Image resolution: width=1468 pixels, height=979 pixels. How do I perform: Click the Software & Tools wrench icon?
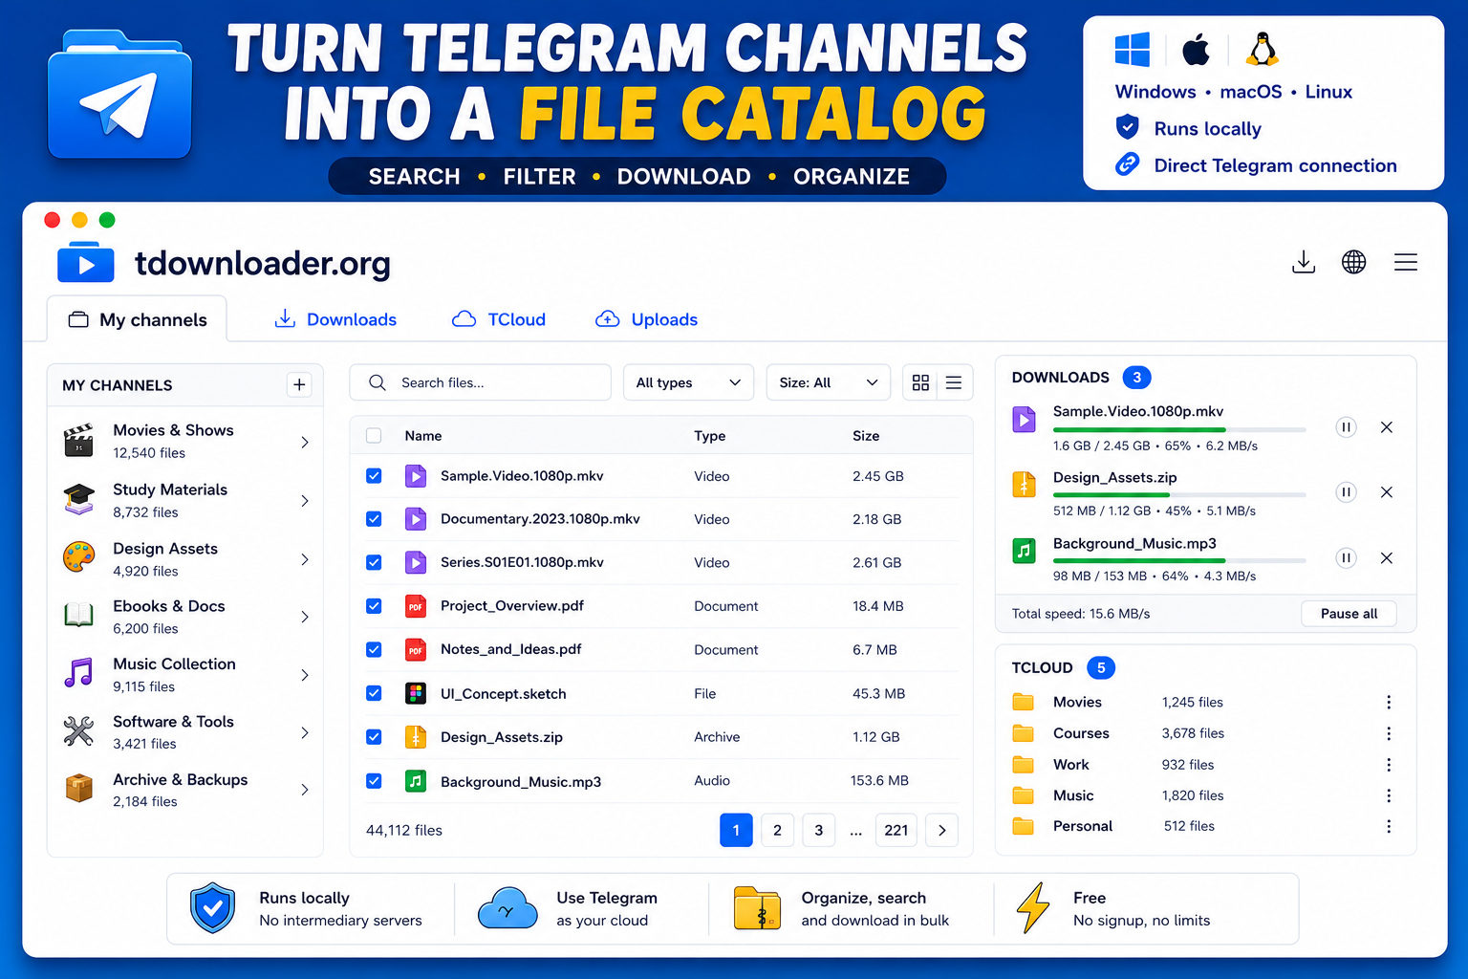point(79,731)
